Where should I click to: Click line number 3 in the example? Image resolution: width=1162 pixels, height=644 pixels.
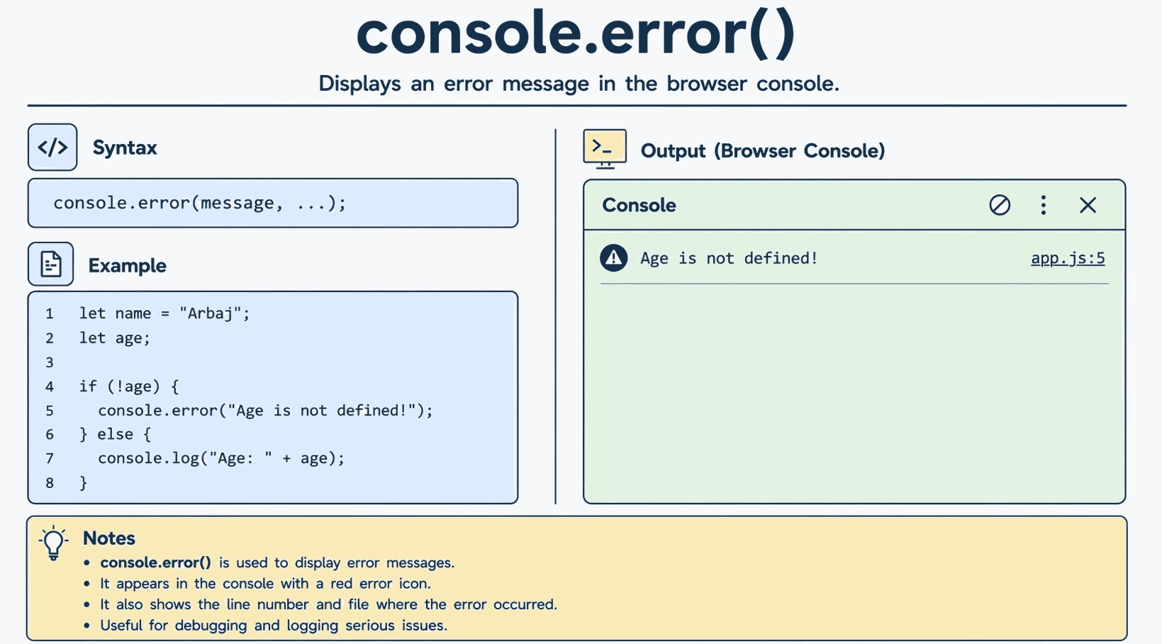click(50, 362)
